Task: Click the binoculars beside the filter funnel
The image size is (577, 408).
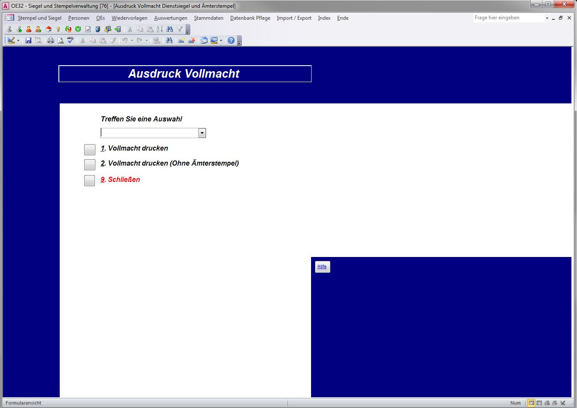Action: 170,29
